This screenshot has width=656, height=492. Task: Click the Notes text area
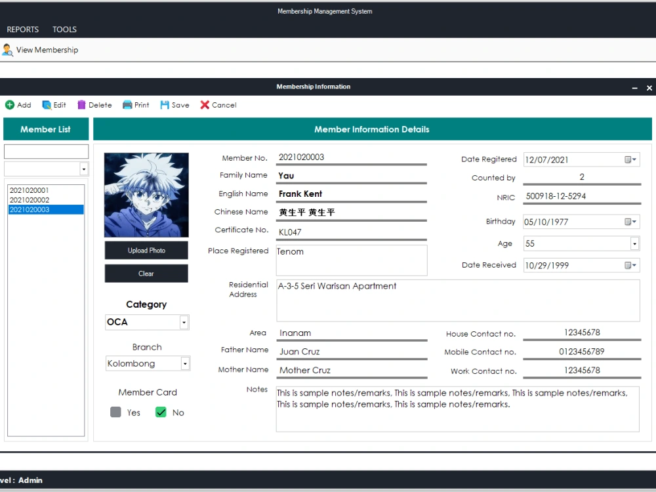click(458, 409)
